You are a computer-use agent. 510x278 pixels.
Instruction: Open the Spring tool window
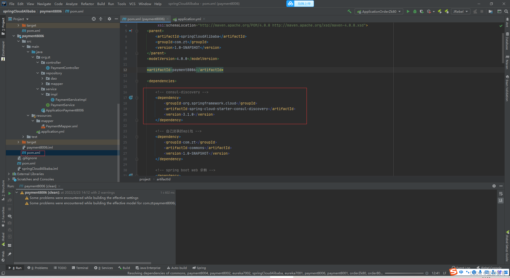[x=199, y=268]
